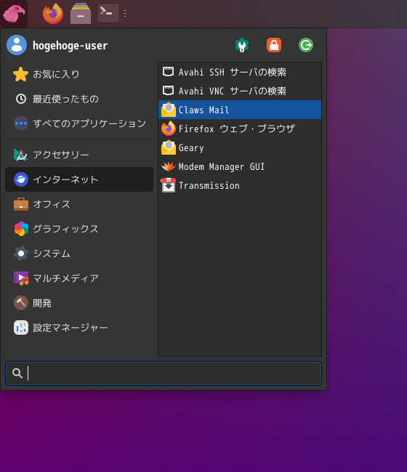This screenshot has height=472, width=407.
Task: Click the Avahi VNC network icon
Action: click(x=169, y=91)
